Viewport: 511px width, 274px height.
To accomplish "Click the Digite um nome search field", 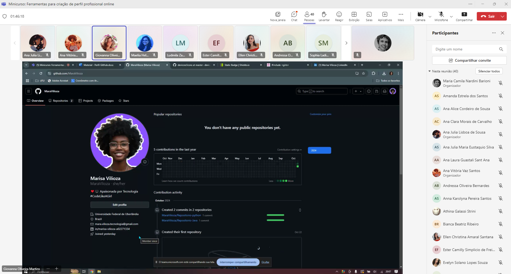I will (469, 49).
